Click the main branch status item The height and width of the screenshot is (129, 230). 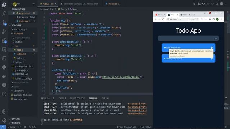(x=11, y=127)
